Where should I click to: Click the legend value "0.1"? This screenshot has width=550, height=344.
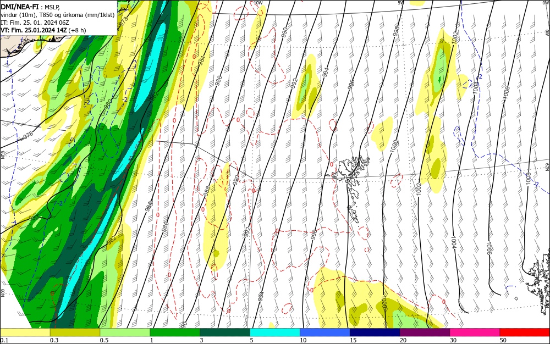click(x=4, y=340)
